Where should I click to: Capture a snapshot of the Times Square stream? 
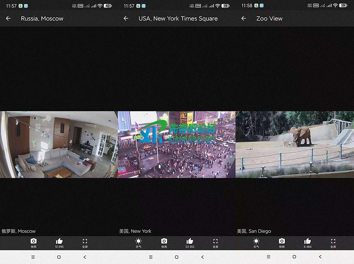click(164, 242)
